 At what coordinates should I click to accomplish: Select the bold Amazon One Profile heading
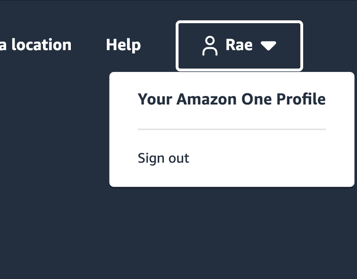tap(231, 99)
